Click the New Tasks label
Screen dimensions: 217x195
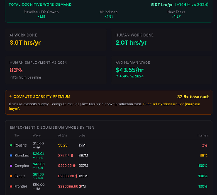[176, 12]
